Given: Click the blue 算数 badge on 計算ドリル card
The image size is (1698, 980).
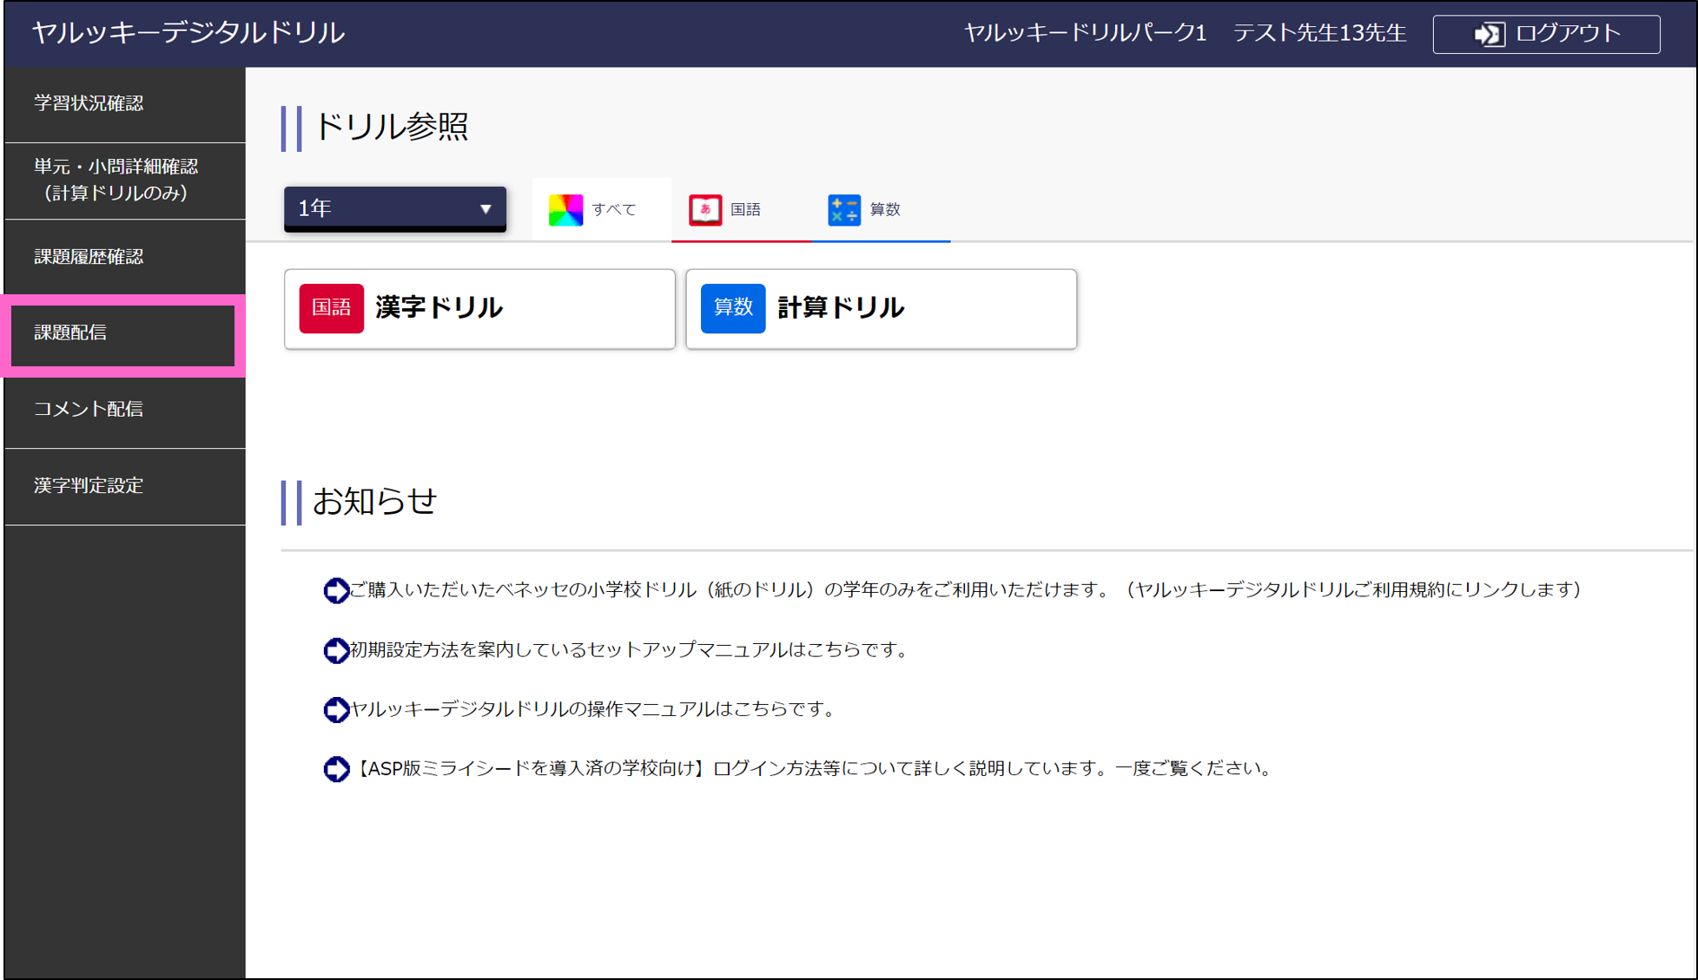Looking at the screenshot, I should click(732, 308).
